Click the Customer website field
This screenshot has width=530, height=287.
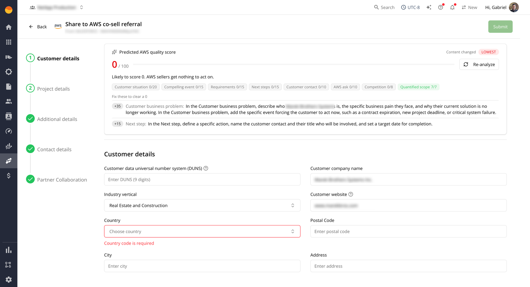coord(408,205)
